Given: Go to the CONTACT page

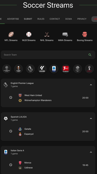Looking at the screenshot, I should click(x=55, y=19).
